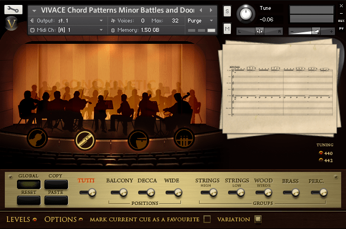Open the wrench instrument edit icon
The image size is (346, 229).
click(13, 9)
